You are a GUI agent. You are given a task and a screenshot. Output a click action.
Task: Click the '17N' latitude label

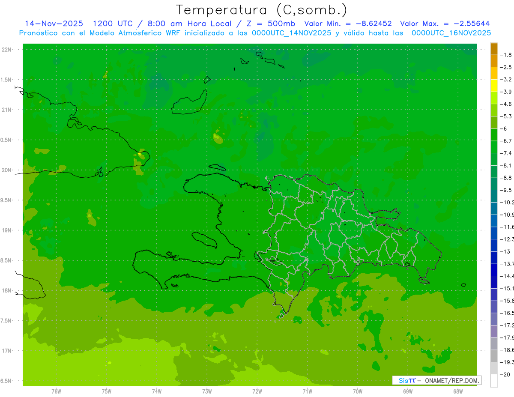[x=7, y=351]
